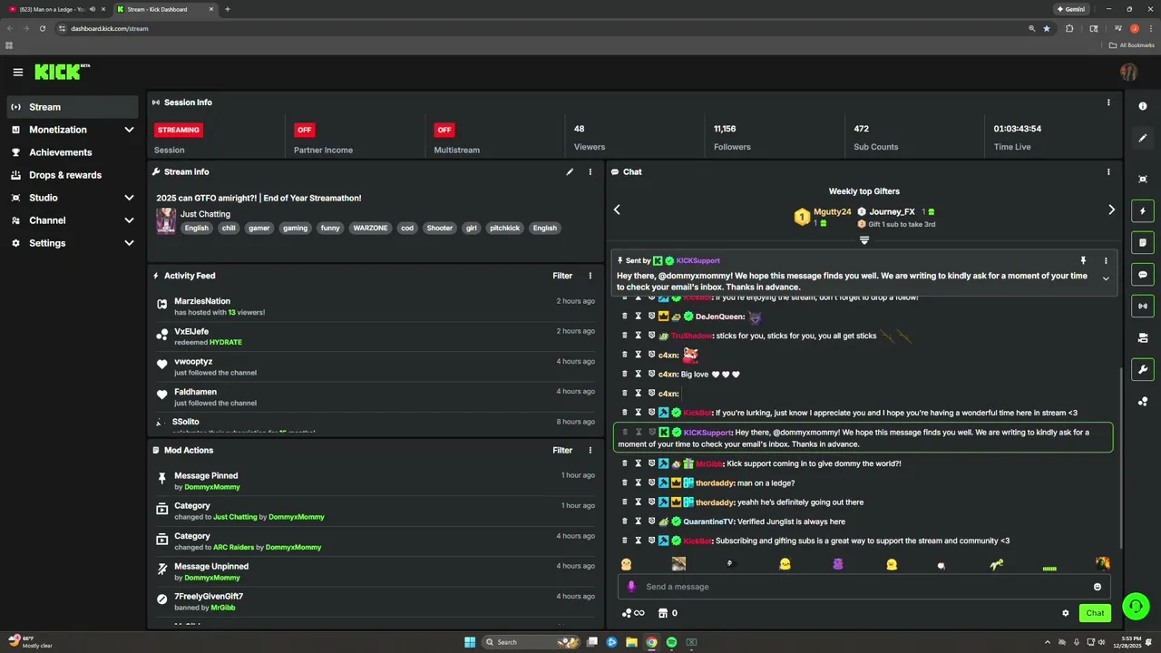Click the frame expand icon in right sidebar
This screenshot has width=1161, height=653.
[1142, 179]
